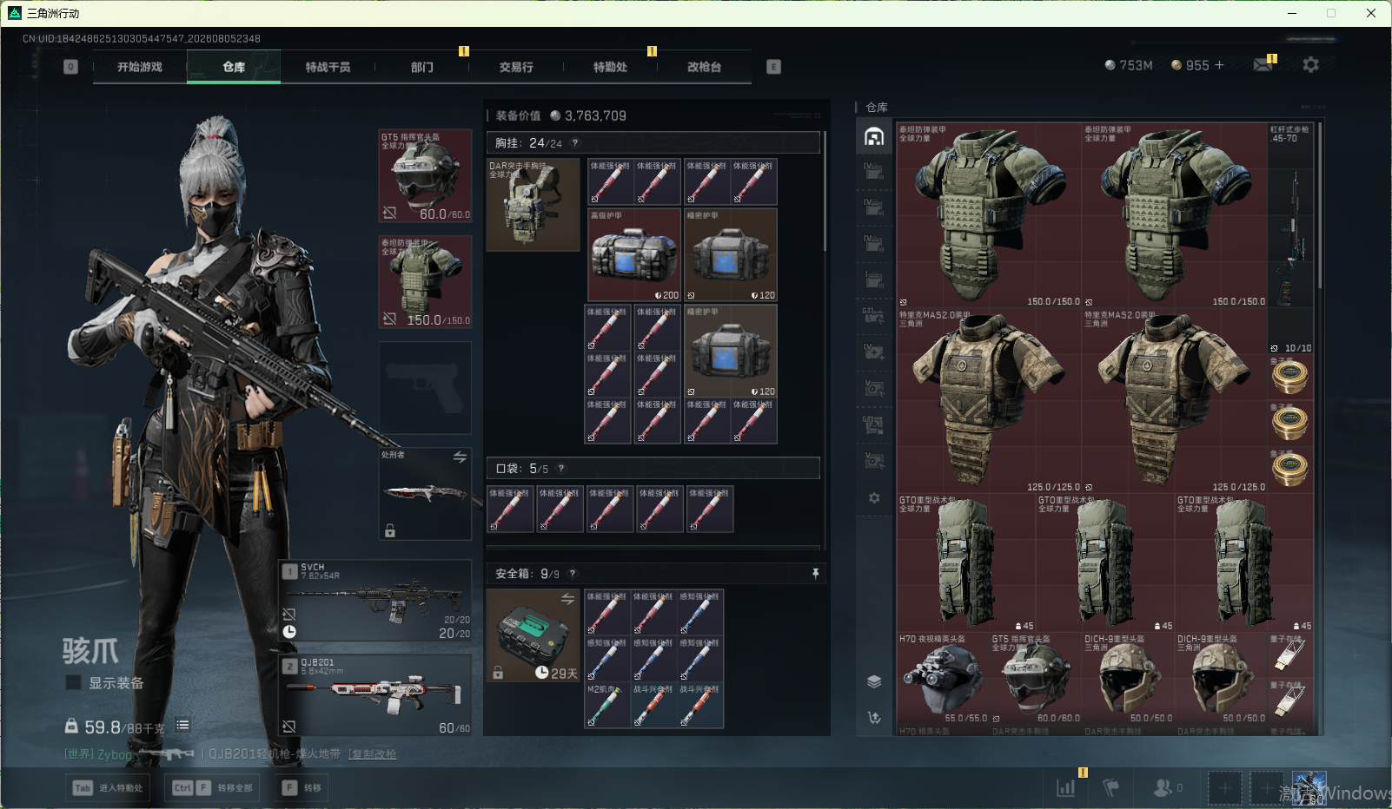The image size is (1392, 809).
Task: Open the 改枪台 tab
Action: click(704, 67)
